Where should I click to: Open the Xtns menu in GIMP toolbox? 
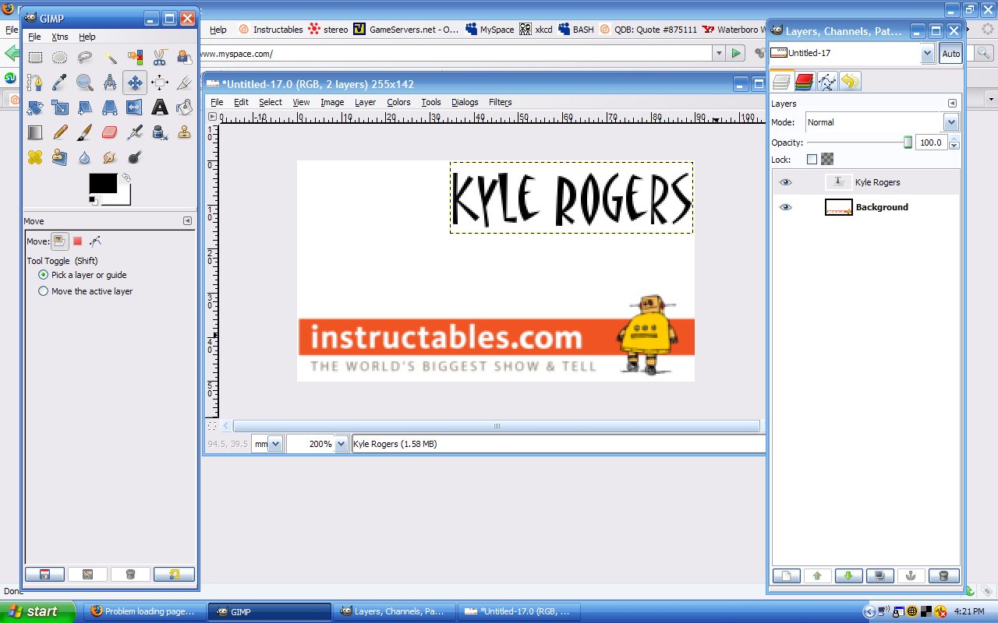(x=59, y=37)
